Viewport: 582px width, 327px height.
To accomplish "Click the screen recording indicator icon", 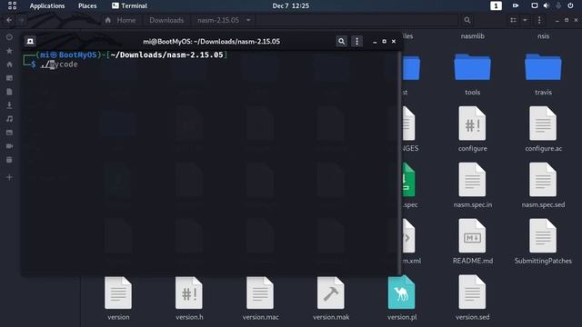I will click(516, 6).
